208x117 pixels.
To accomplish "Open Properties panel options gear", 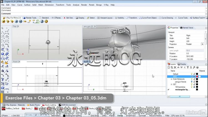I will point(206,28).
